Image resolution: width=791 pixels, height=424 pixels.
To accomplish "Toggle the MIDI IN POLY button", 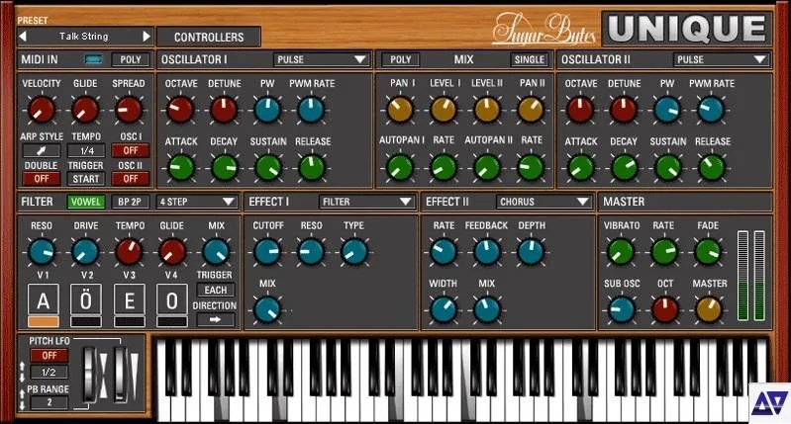I will coord(131,60).
